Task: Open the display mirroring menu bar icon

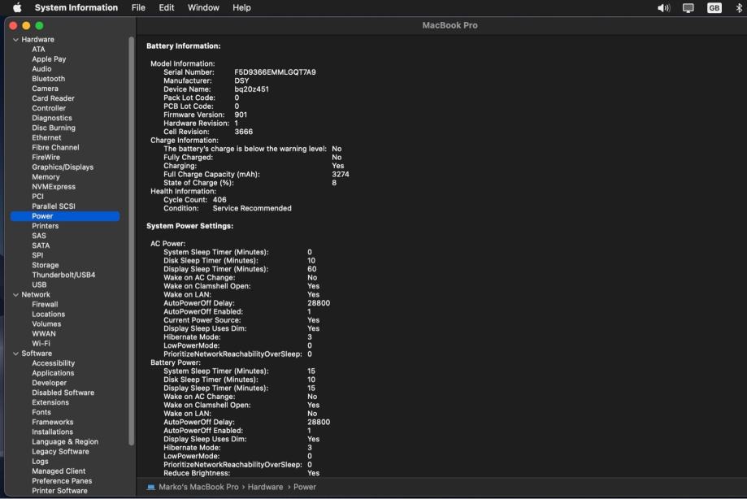Action: click(688, 8)
